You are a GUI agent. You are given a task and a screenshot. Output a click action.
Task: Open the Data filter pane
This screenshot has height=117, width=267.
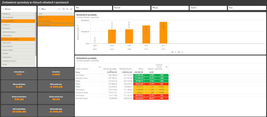click(247, 8)
